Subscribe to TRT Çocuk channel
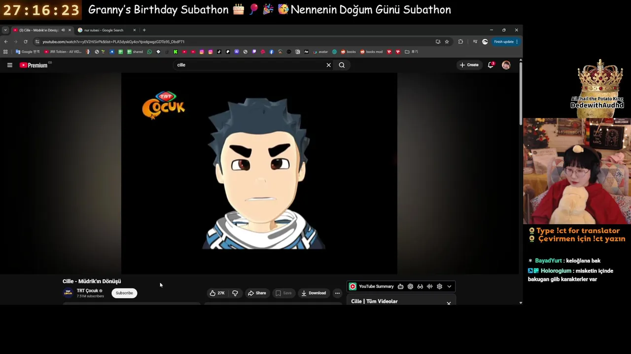This screenshot has height=354, width=631. click(124, 293)
